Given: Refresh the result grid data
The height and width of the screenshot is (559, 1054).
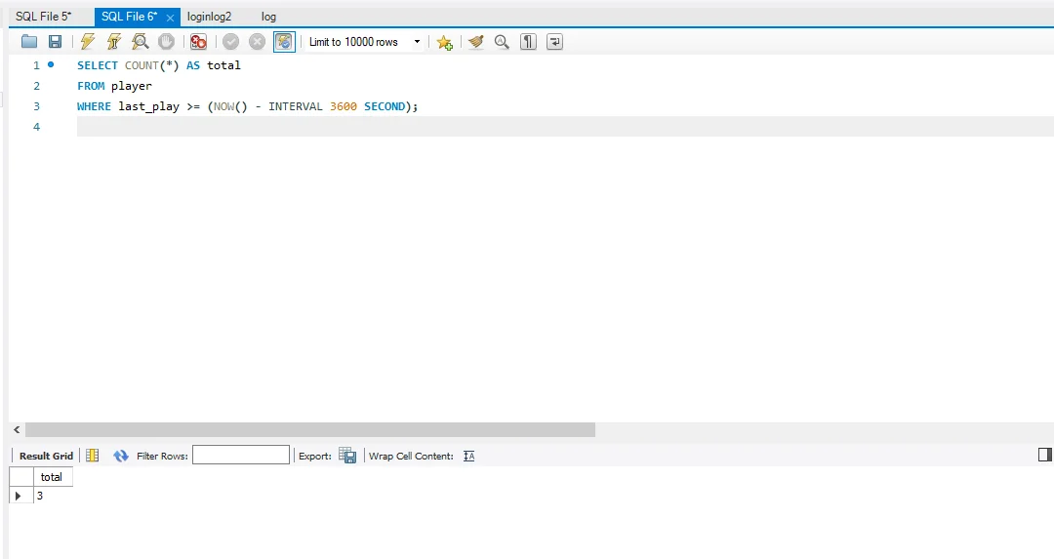Looking at the screenshot, I should (121, 456).
